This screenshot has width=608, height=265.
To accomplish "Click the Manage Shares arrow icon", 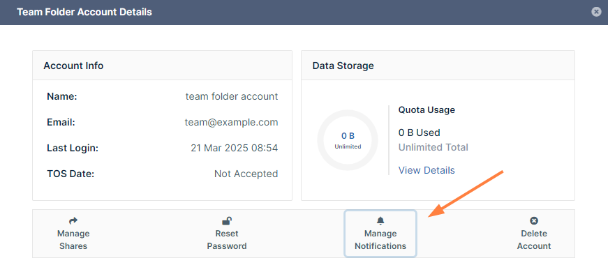I will coord(73,221).
